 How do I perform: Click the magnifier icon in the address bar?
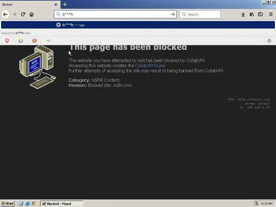point(58,14)
